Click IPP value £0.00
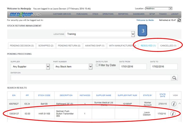 point(27,114)
